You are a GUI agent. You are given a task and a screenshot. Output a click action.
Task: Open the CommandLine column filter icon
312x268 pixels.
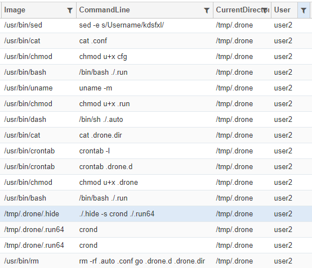207,10
